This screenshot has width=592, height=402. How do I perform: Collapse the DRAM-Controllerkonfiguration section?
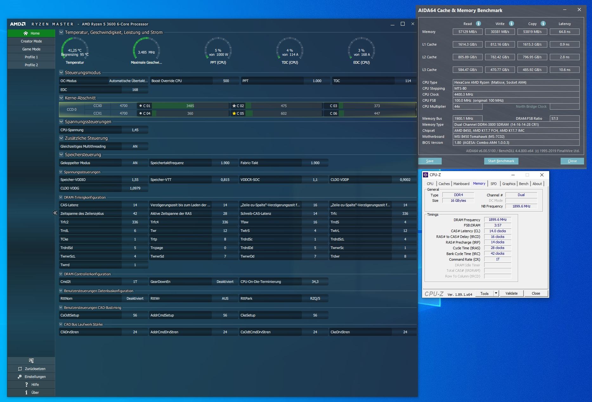pyautogui.click(x=61, y=274)
